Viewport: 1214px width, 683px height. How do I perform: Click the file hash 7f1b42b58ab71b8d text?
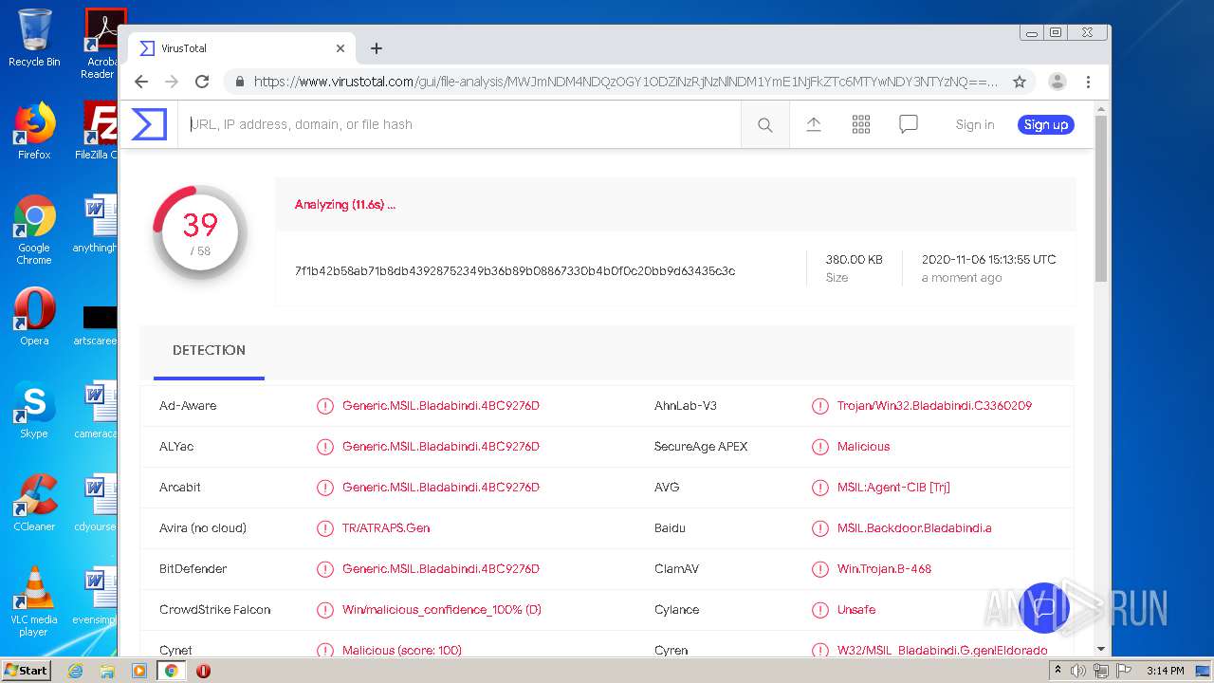click(515, 271)
